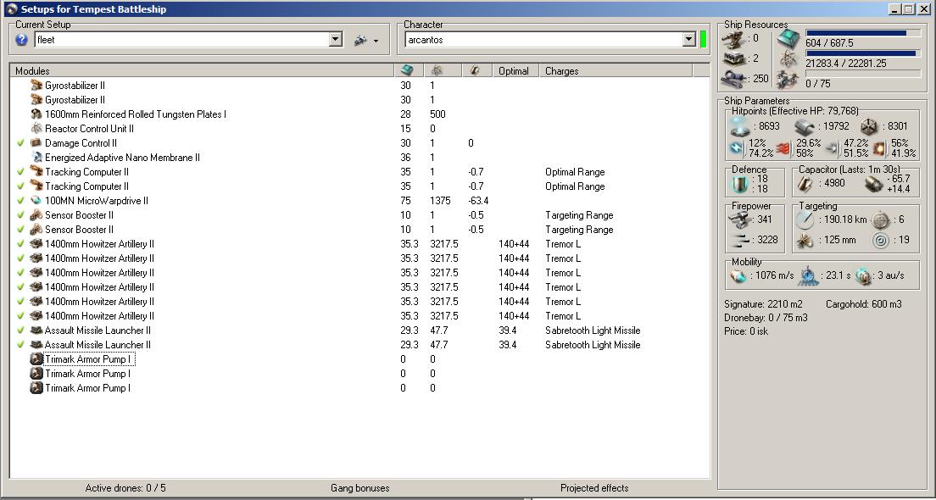Click the powergrid resource icon next to 21283.4
This screenshot has width=936, height=500.
click(x=788, y=58)
